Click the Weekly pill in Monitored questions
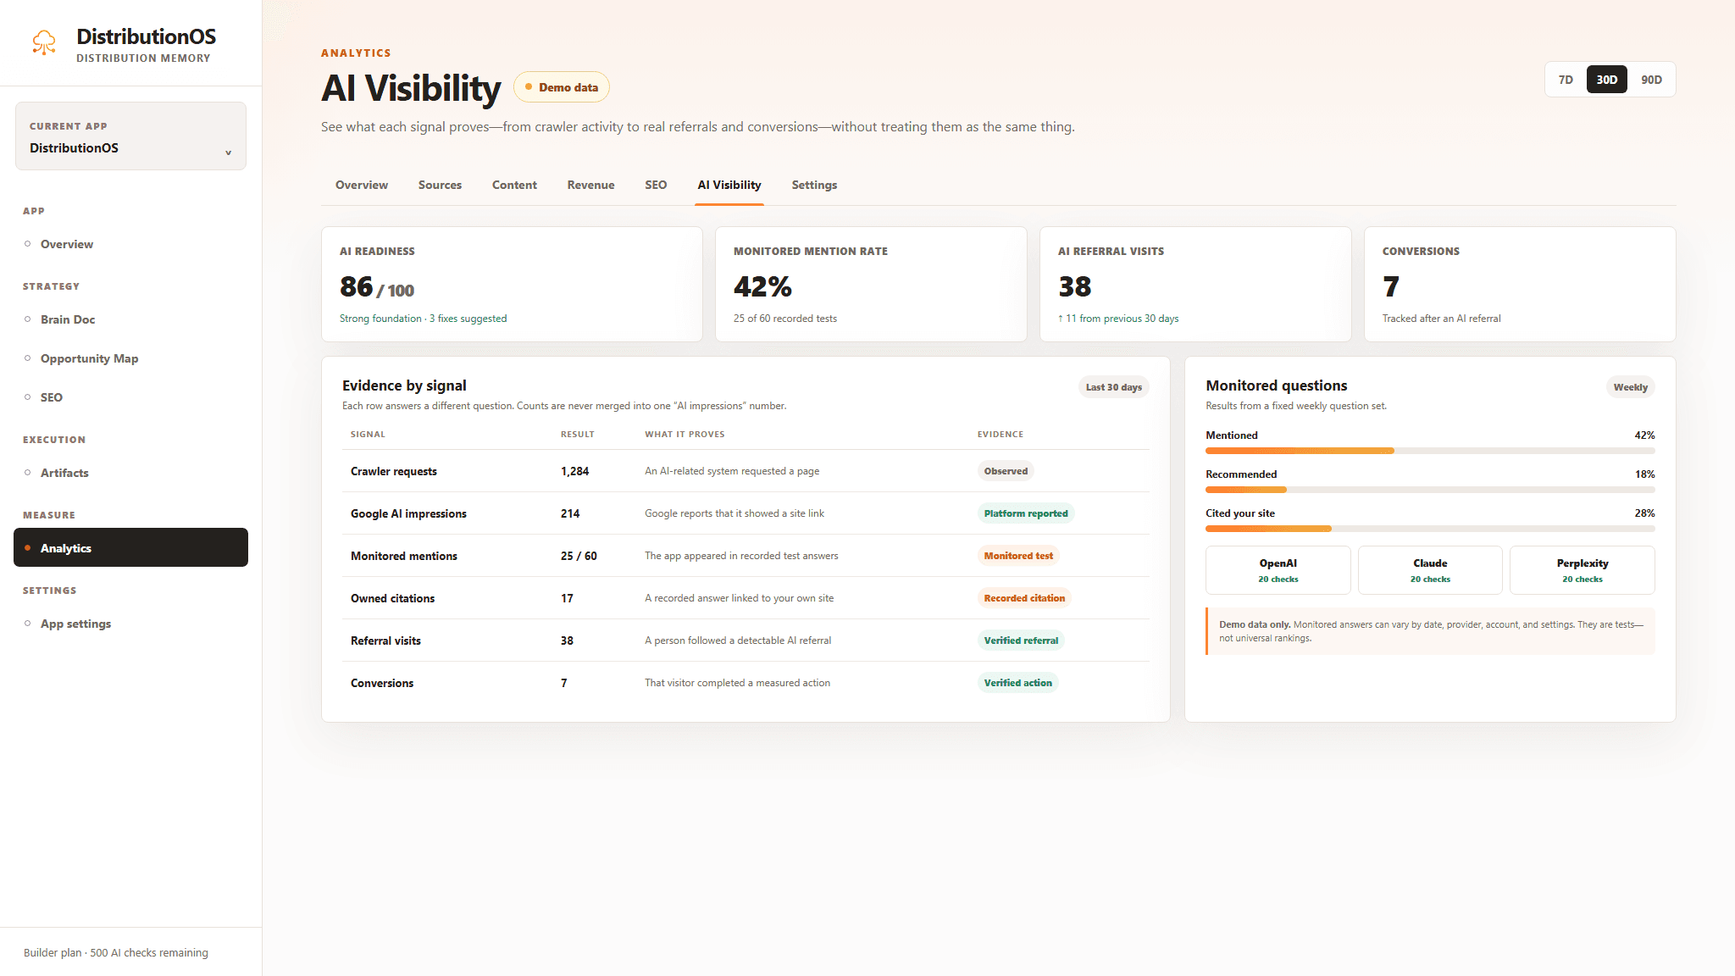1735x976 pixels. (x=1630, y=387)
